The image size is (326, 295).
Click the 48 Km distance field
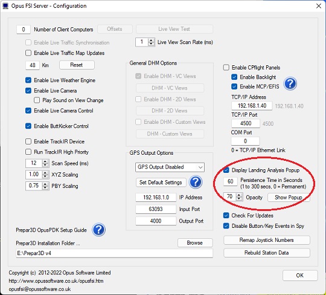(x=33, y=65)
